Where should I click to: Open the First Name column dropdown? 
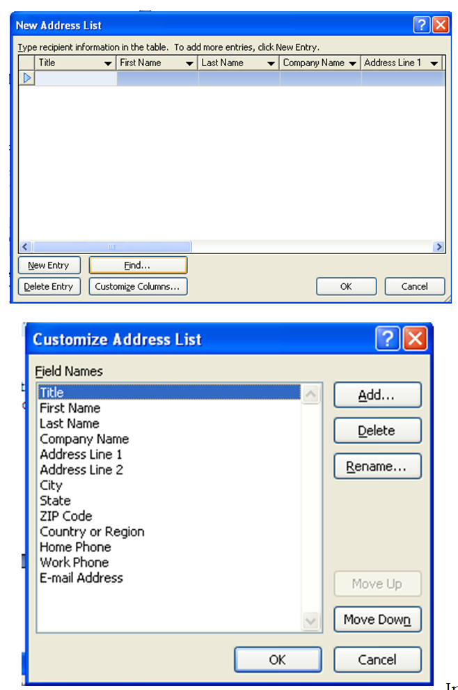click(x=189, y=63)
